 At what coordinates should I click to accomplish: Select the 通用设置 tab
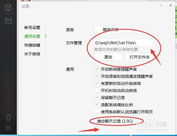click(32, 36)
